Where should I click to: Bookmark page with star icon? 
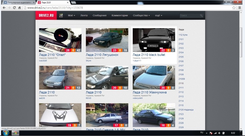234,8
